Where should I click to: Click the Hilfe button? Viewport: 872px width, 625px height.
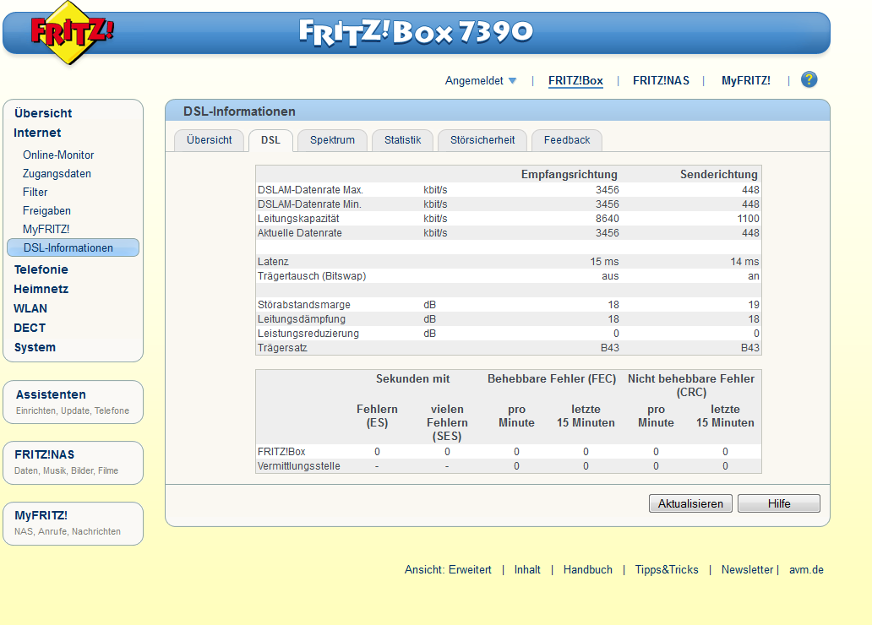(778, 503)
